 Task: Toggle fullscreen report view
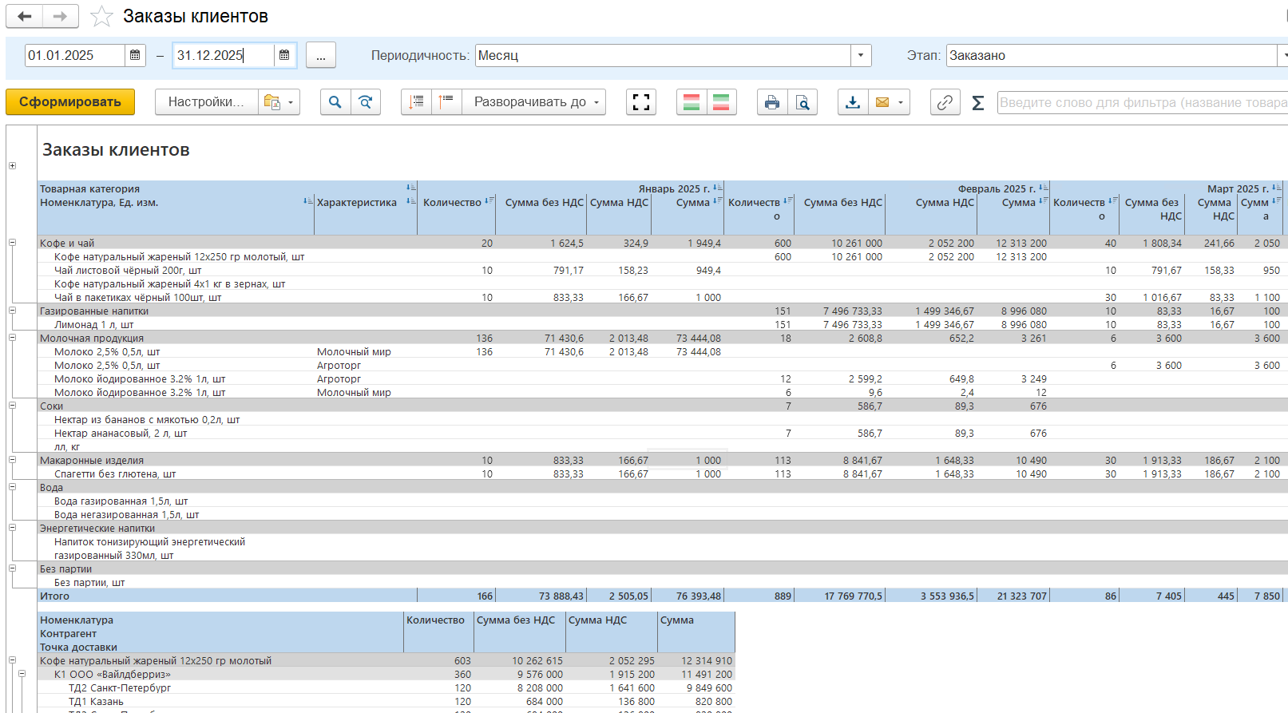tap(641, 102)
